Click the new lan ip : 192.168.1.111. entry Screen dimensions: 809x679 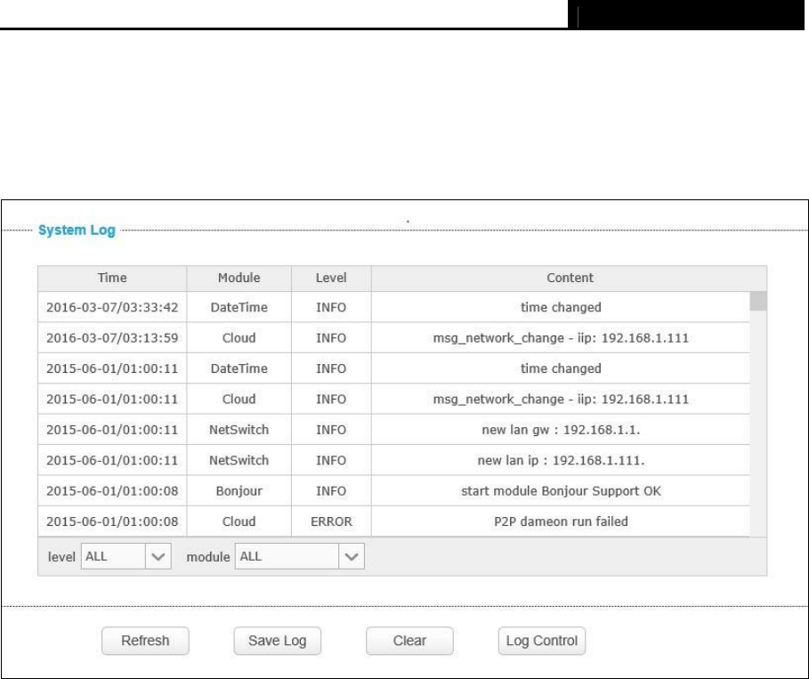pyautogui.click(x=561, y=460)
